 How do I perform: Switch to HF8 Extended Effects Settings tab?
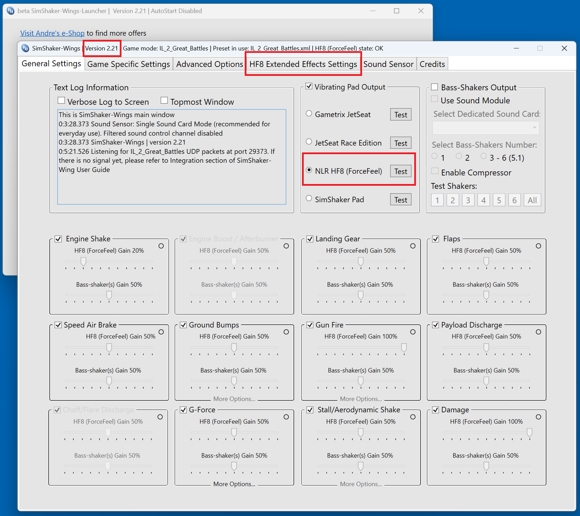(x=303, y=64)
